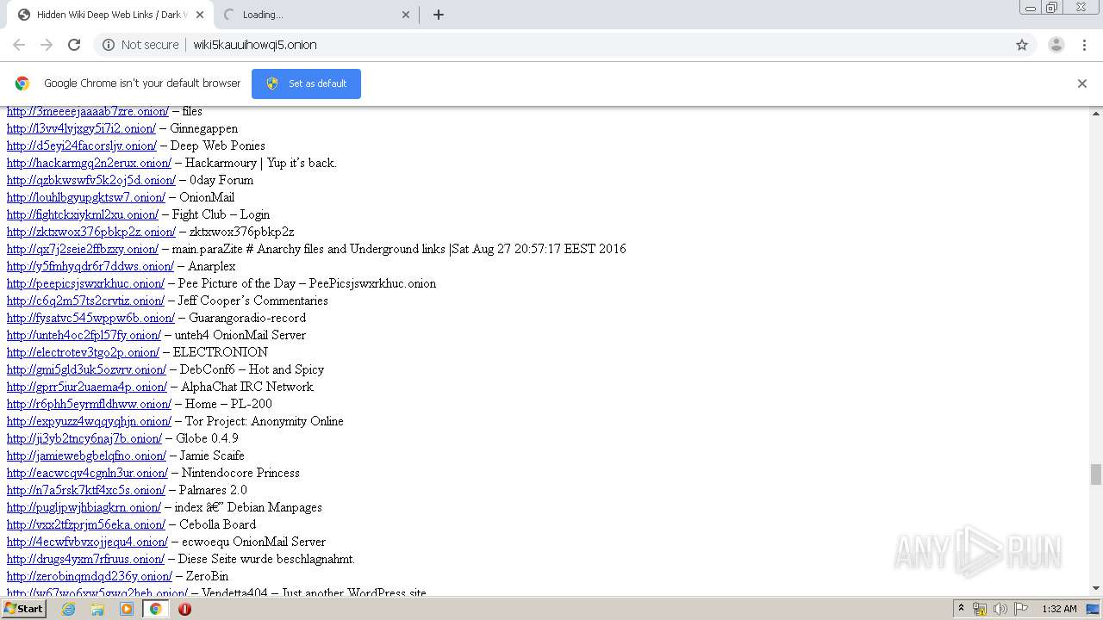The image size is (1103, 620).
Task: Dismiss the default browser notification bar
Action: [x=1082, y=84]
